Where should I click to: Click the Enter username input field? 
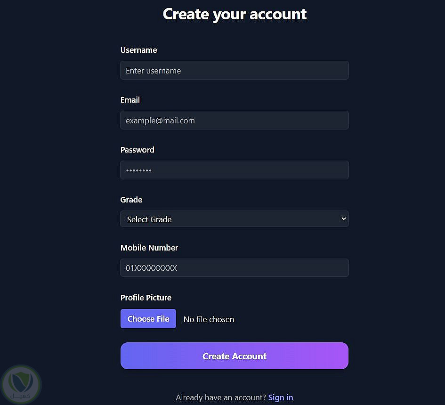234,71
